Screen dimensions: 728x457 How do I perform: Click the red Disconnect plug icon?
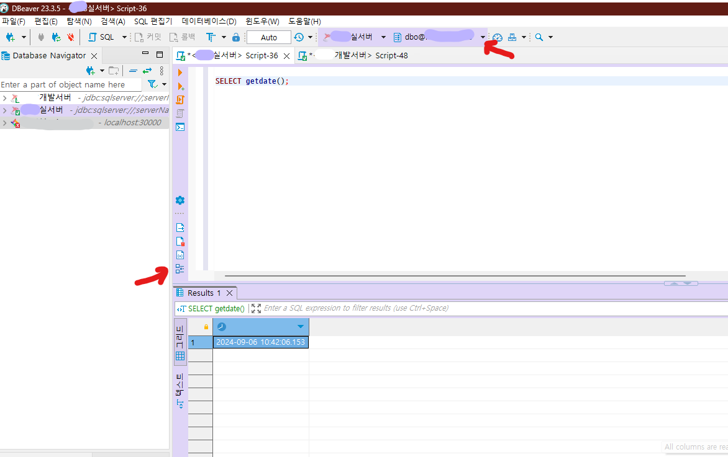(x=71, y=37)
